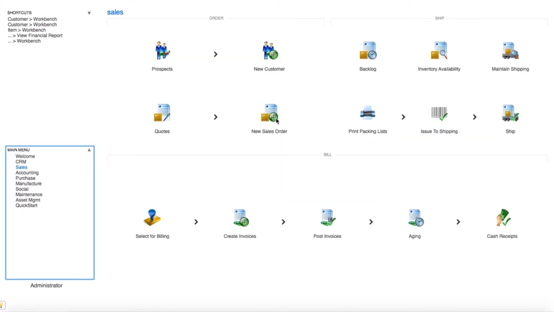Go to CRM in main menu
Image resolution: width=554 pixels, height=312 pixels.
tap(21, 162)
